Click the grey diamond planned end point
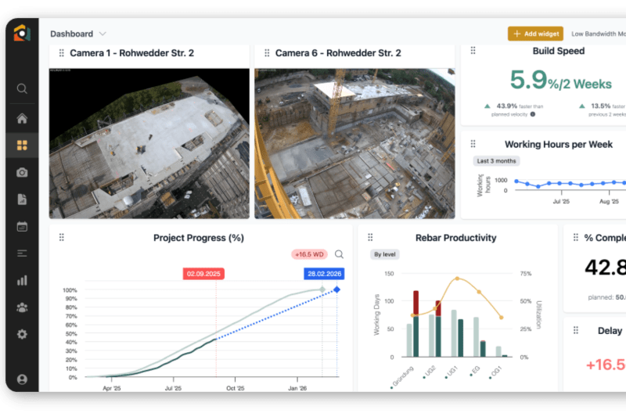The image size is (626, 417). (322, 289)
